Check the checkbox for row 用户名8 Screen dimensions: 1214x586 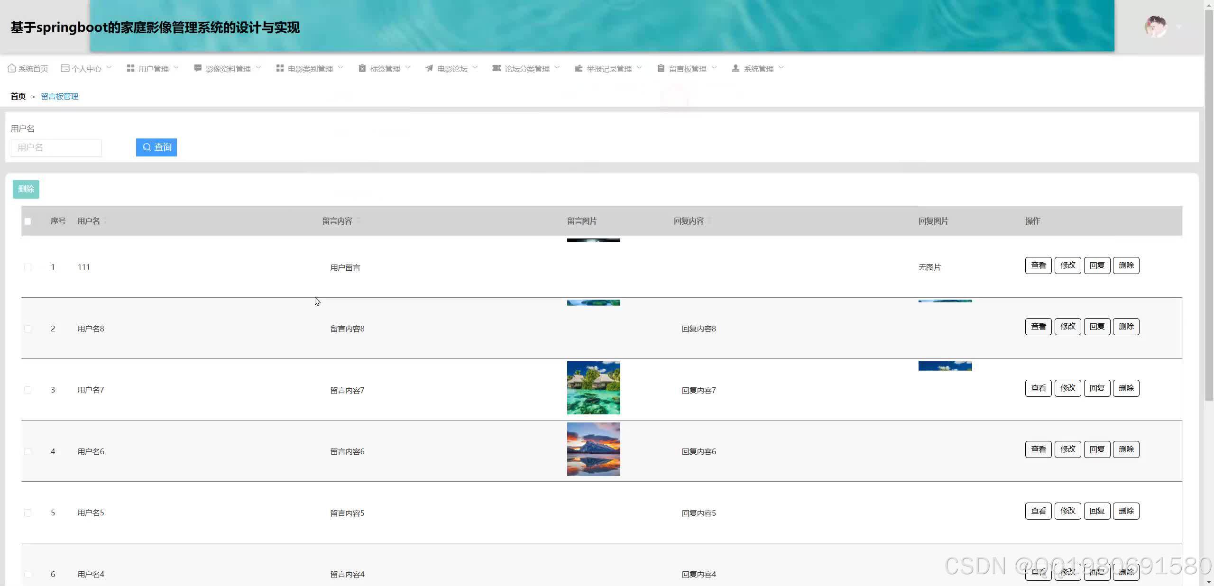[28, 329]
